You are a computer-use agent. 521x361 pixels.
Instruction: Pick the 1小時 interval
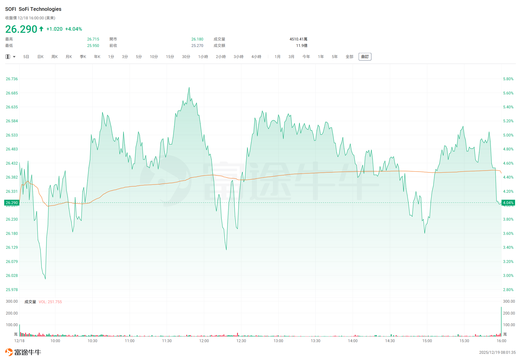[x=203, y=57]
